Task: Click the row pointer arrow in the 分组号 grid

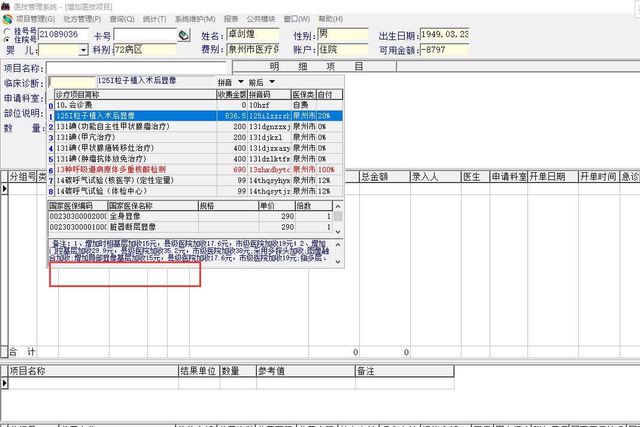Action: pos(4,189)
